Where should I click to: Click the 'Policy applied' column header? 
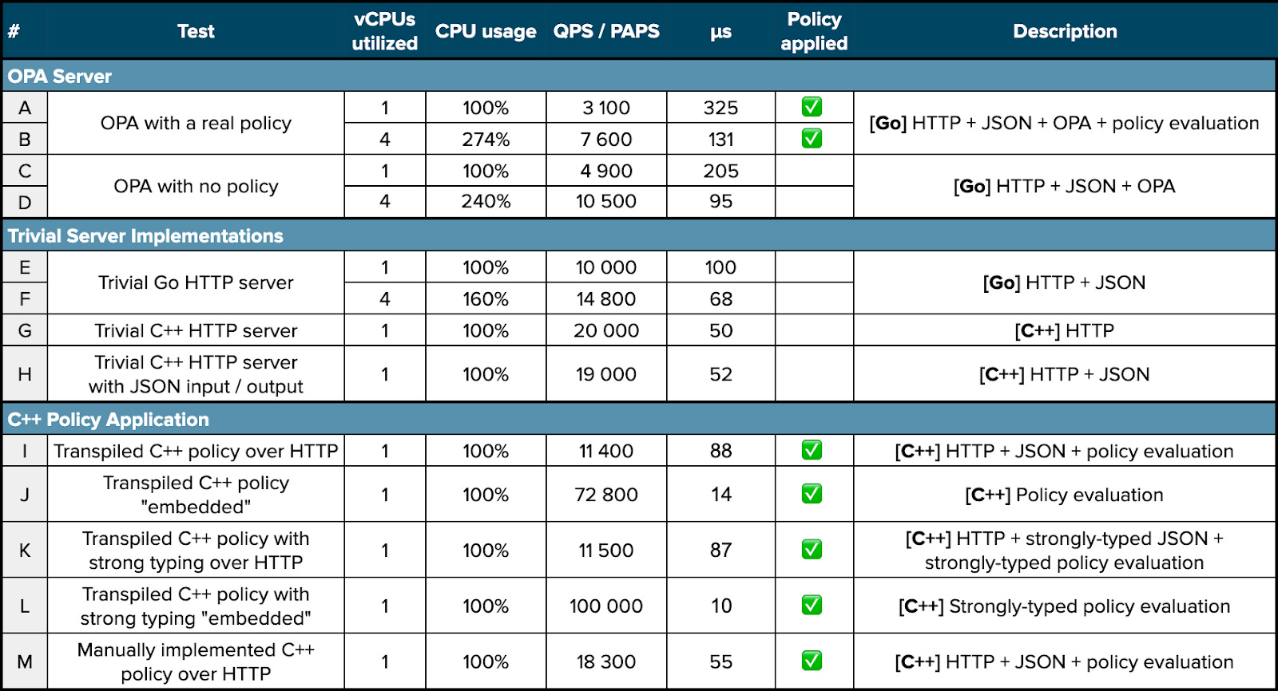[x=814, y=31]
